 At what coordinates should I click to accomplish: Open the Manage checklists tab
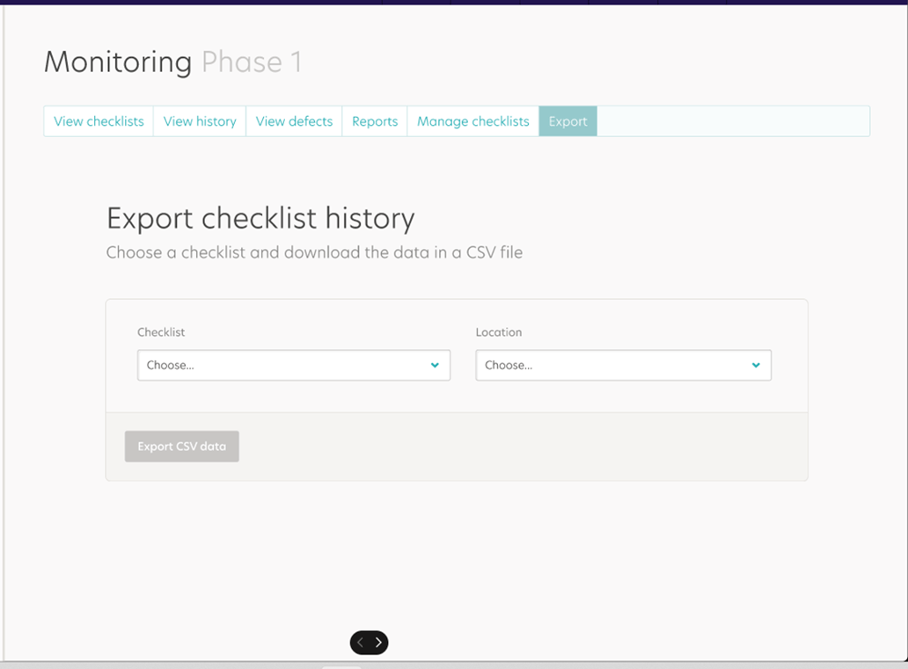point(472,120)
